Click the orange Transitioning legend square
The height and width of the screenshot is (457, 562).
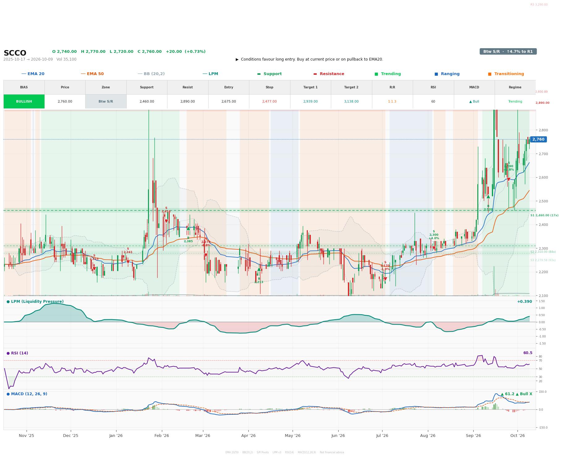(490, 74)
